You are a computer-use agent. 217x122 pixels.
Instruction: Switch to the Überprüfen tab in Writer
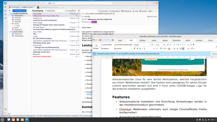(176, 40)
